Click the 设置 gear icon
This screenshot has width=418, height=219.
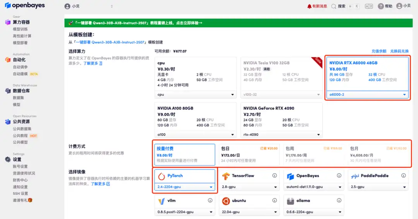[x=8, y=160]
